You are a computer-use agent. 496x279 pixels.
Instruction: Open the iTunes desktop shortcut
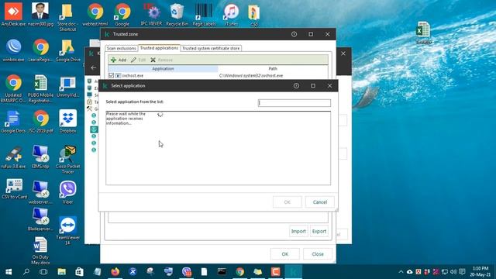point(231,14)
